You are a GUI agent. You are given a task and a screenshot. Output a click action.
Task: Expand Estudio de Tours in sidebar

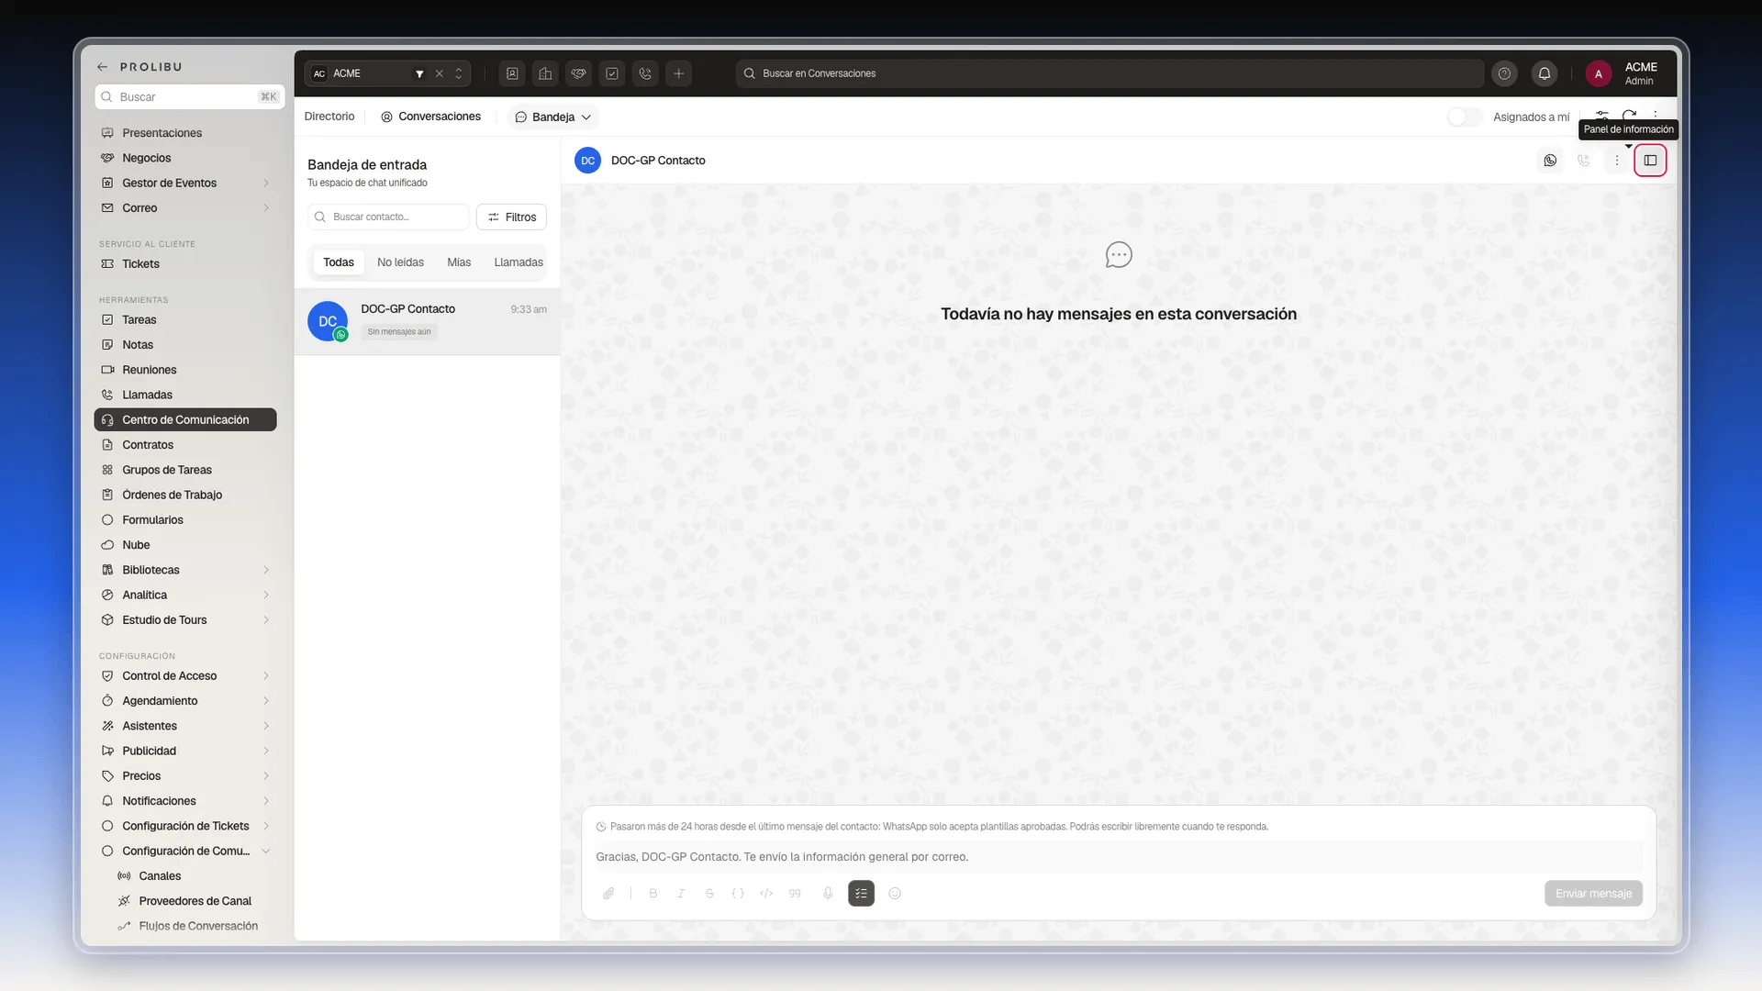(x=266, y=620)
